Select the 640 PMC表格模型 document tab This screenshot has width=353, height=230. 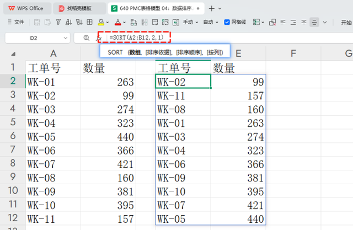[156, 8]
